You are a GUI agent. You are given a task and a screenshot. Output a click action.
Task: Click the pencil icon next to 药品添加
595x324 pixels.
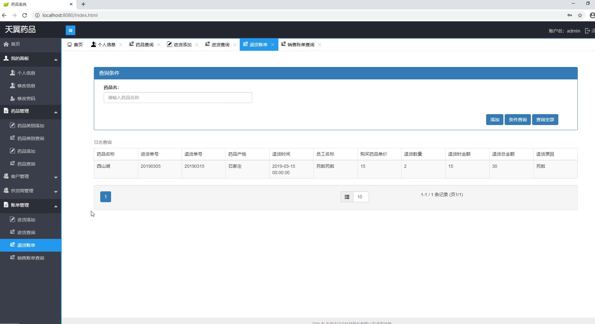click(x=12, y=151)
